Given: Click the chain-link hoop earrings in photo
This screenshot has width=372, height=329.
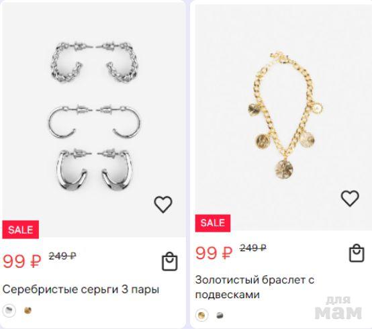Looking at the screenshot, I should (94, 62).
